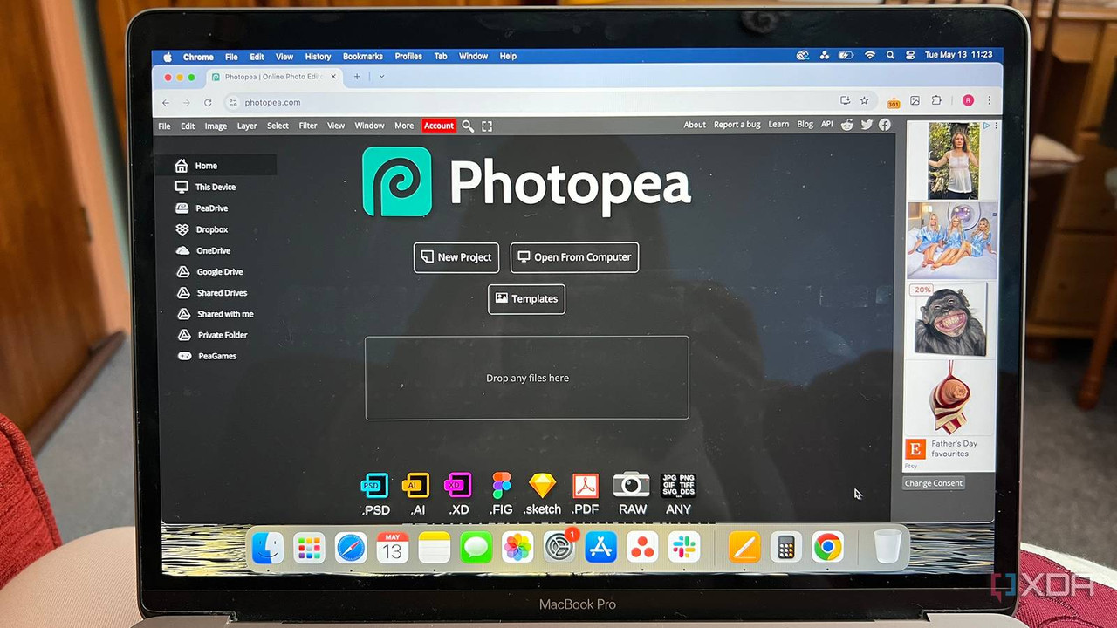Screen dimensions: 1117x628
Task: Open Photopea Twitter icon
Action: tap(867, 125)
